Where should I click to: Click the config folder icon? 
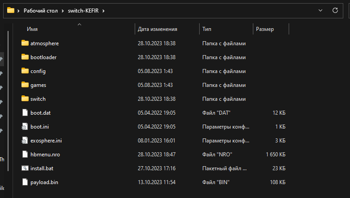25,71
